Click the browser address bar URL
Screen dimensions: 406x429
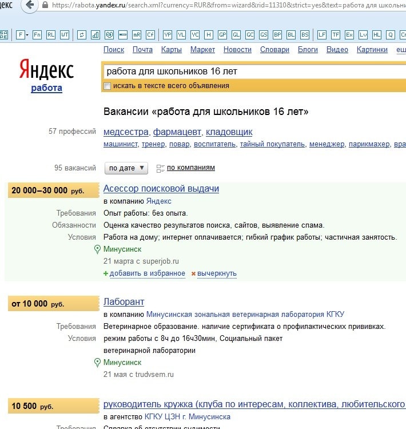click(x=228, y=5)
